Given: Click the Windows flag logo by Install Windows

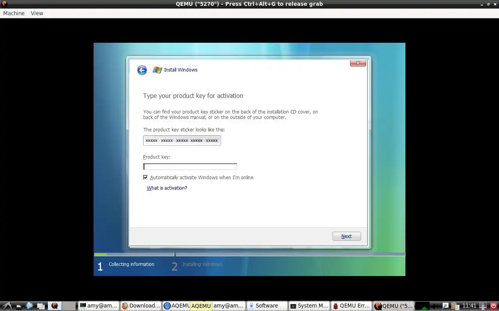Looking at the screenshot, I should (157, 70).
